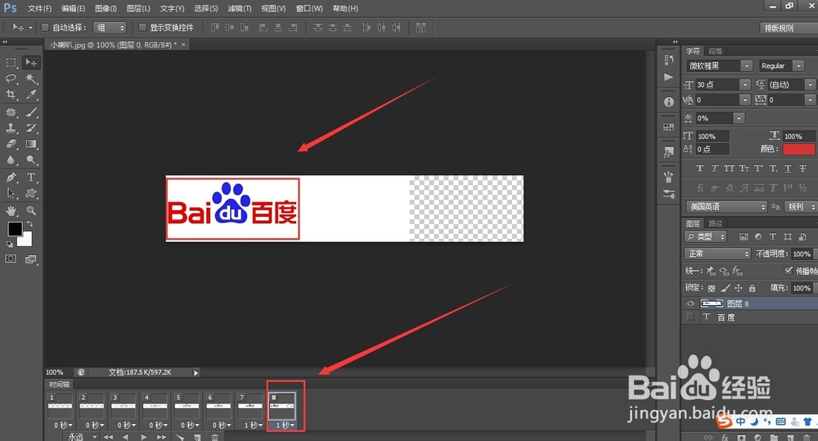Select the Crop tool

11,94
